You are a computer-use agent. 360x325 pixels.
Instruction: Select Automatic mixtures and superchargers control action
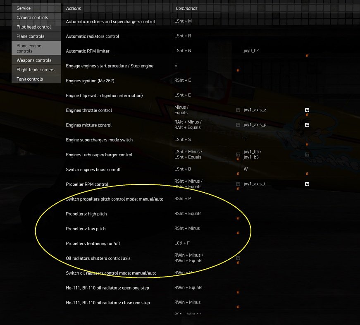[x=110, y=22]
